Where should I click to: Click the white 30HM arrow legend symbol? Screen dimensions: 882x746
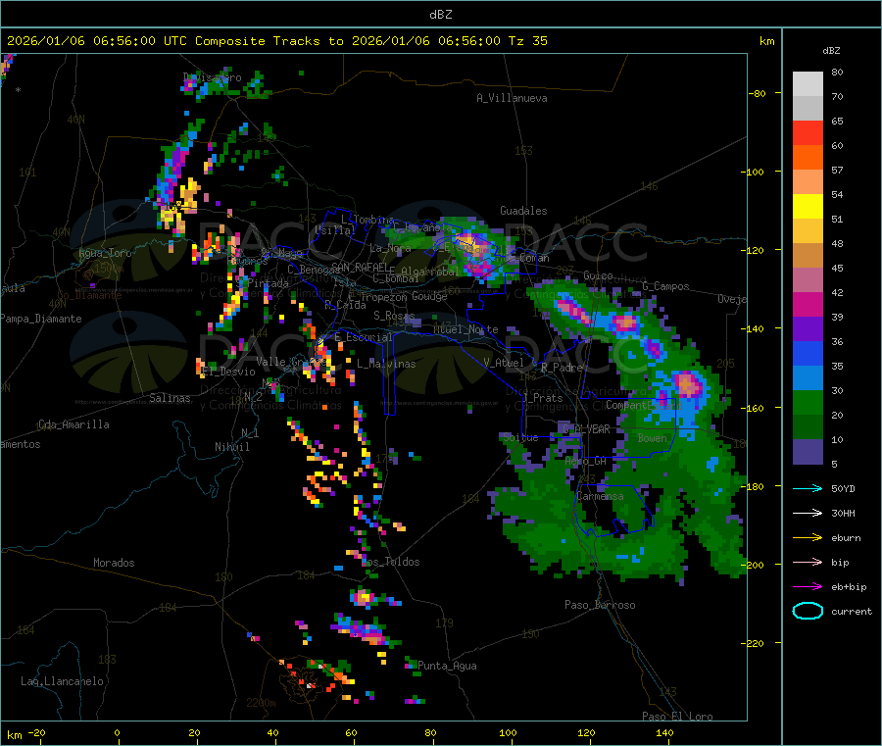pyautogui.click(x=808, y=513)
